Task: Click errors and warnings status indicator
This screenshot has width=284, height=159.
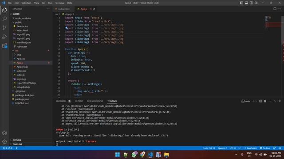Action: click(x=8, y=148)
